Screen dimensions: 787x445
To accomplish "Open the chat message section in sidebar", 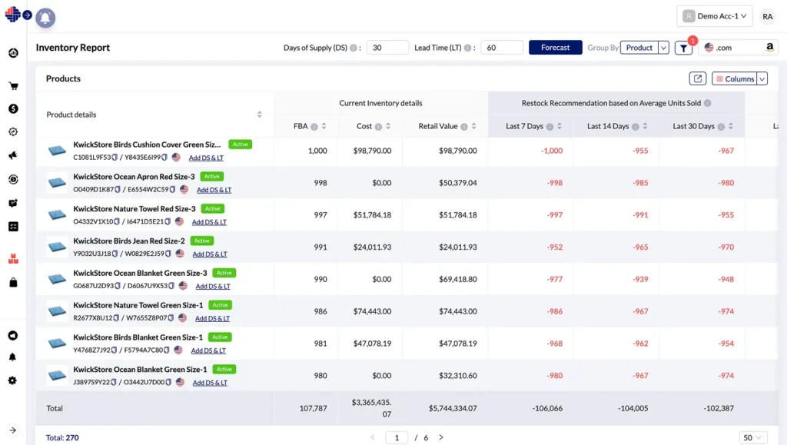I will click(x=14, y=203).
